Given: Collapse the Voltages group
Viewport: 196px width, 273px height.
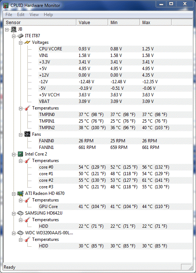Looking at the screenshot, I should pyautogui.click(x=20, y=43).
